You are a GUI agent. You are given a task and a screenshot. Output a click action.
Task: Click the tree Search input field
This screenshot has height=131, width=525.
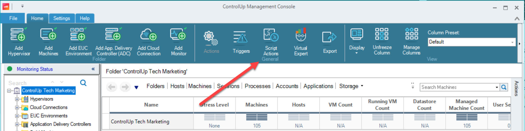(x=28, y=83)
